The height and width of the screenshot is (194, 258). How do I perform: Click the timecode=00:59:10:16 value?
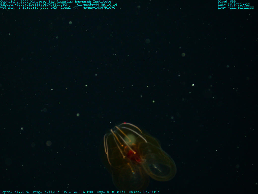tap(97, 5)
